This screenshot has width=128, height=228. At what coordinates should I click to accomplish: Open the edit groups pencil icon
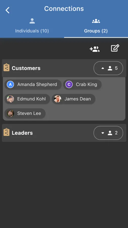115,48
